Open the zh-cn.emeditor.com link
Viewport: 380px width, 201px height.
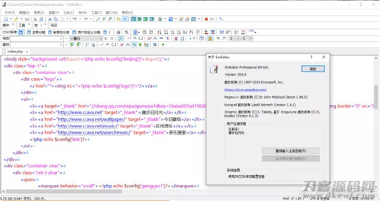coord(245,90)
